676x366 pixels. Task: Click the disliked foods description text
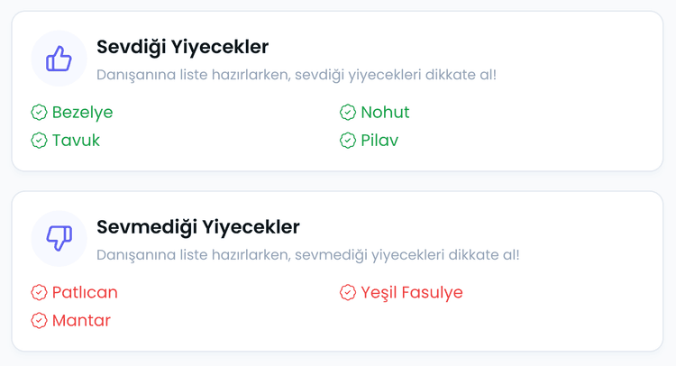308,255
